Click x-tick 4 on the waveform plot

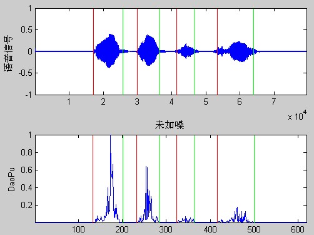pyautogui.click(x=171, y=102)
